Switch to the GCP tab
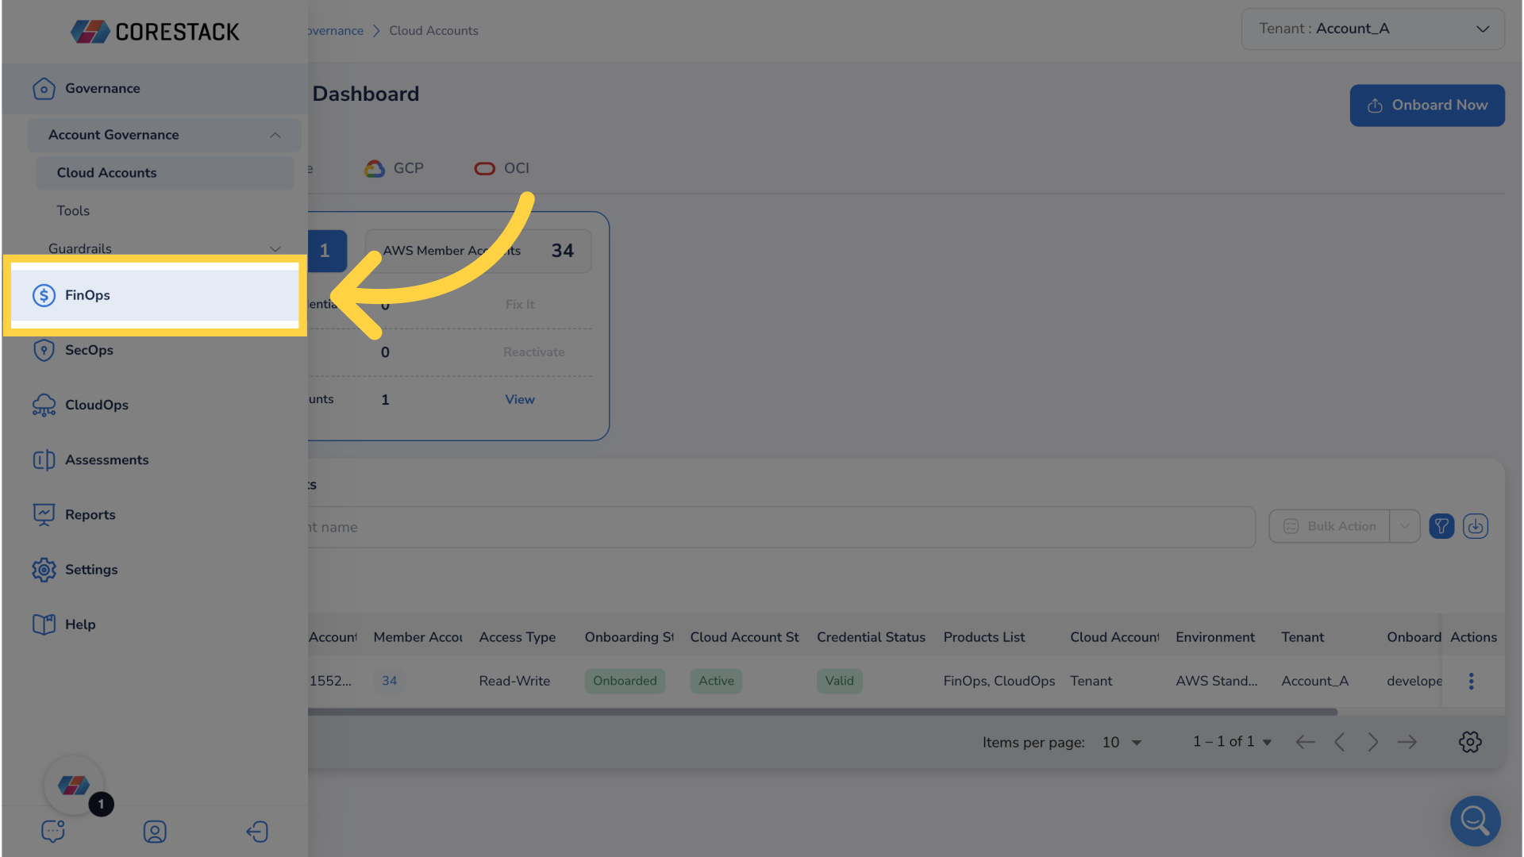1524x857 pixels. click(x=394, y=168)
